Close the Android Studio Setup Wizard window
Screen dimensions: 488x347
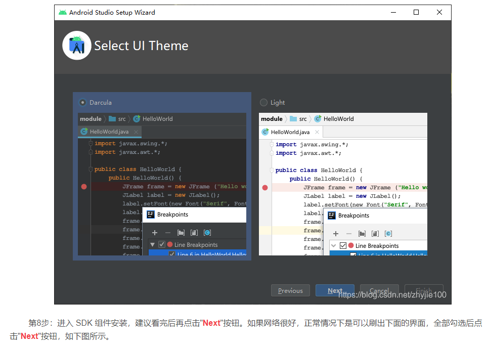click(439, 12)
